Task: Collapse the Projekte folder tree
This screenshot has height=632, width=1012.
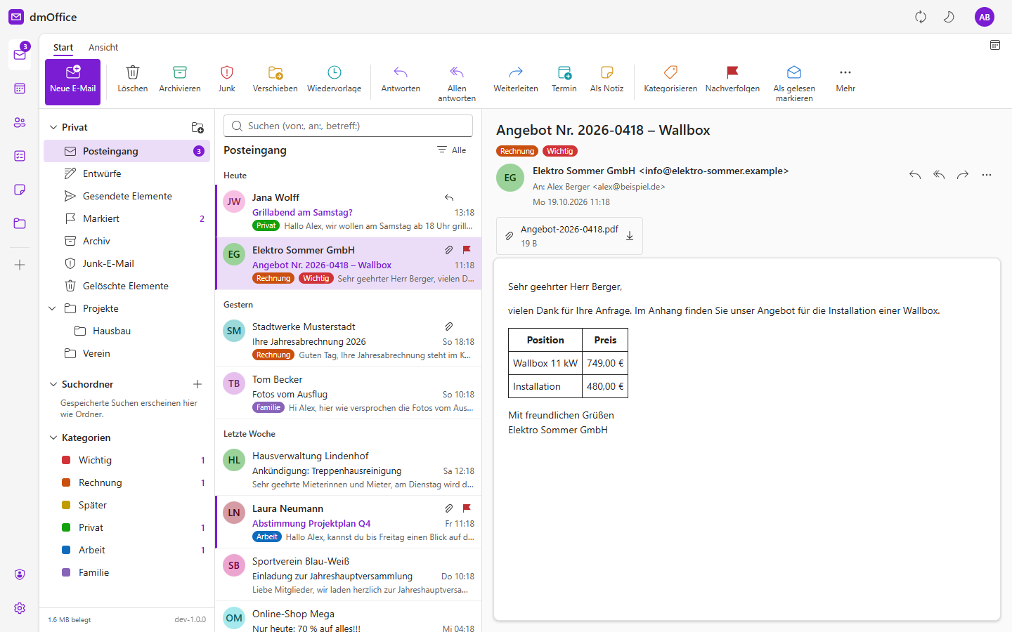Action: click(x=52, y=308)
